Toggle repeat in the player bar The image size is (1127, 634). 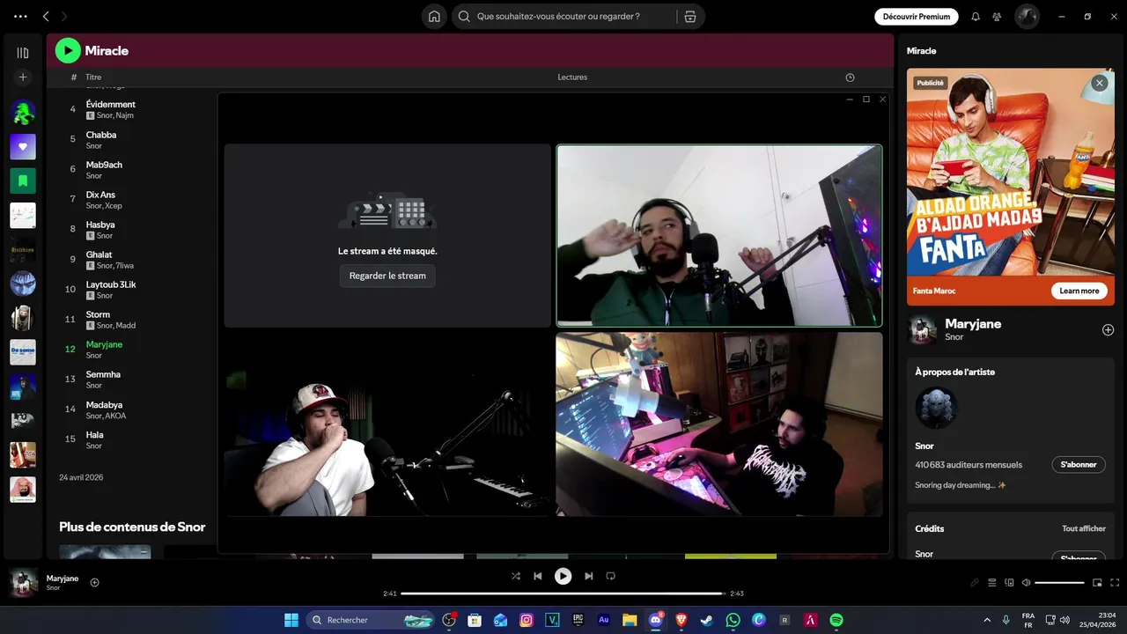610,576
